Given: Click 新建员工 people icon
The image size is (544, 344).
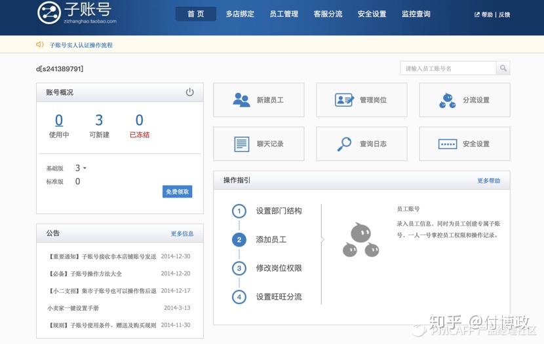Looking at the screenshot, I should pyautogui.click(x=241, y=99).
